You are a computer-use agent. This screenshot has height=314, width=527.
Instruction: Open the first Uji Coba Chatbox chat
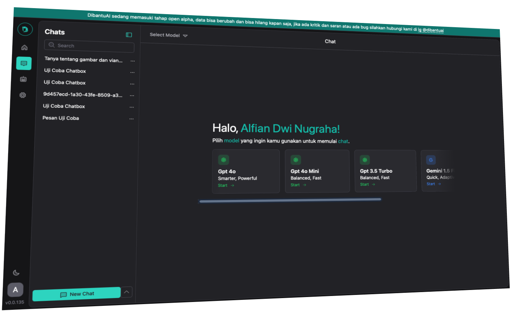[x=65, y=71]
